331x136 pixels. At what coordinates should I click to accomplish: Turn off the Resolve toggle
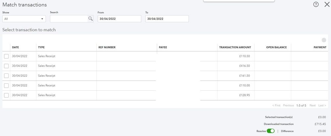(271, 131)
